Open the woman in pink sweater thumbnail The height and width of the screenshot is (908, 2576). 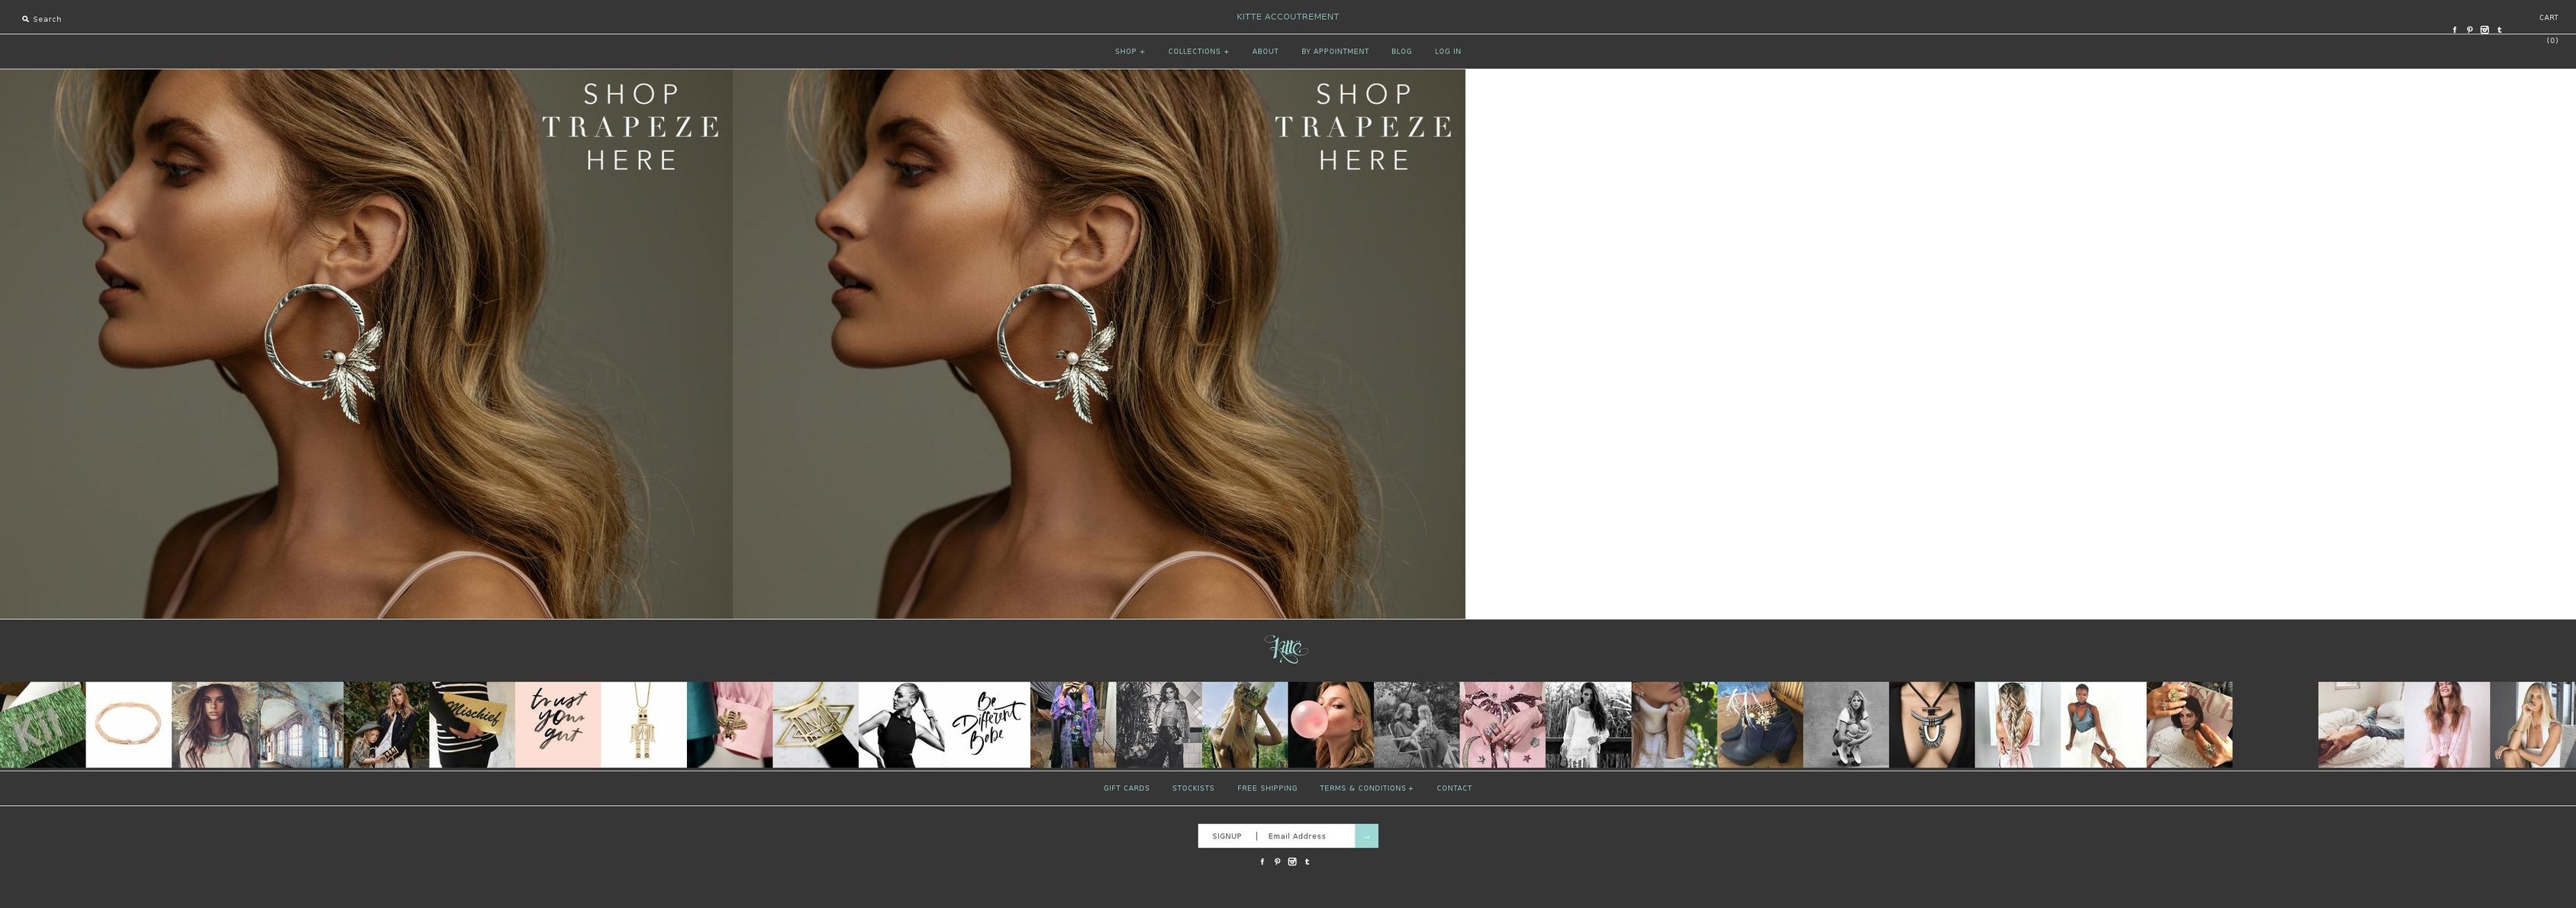tap(2447, 725)
